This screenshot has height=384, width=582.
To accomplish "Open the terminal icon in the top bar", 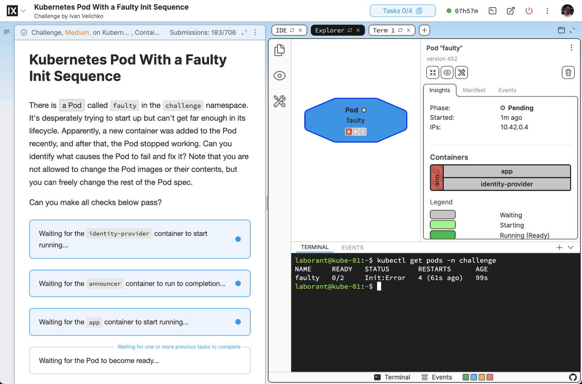I will coord(492,11).
